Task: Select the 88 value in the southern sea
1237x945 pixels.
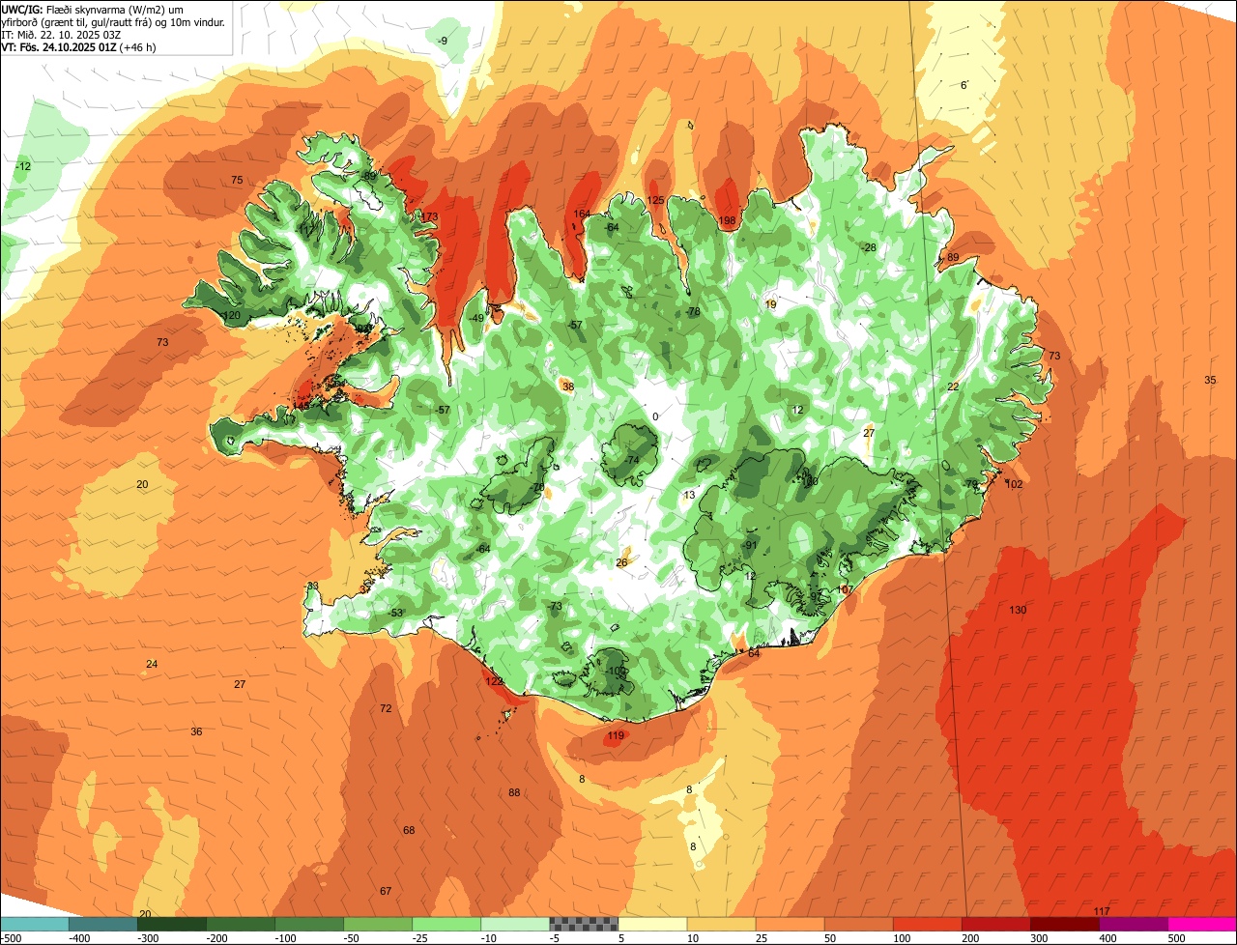Action: (514, 792)
